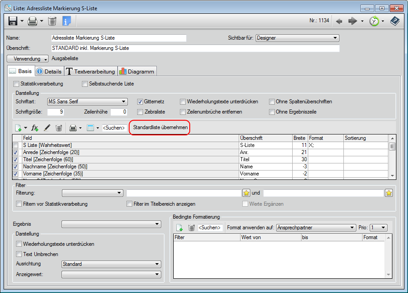Switch to the Details tab

point(49,71)
